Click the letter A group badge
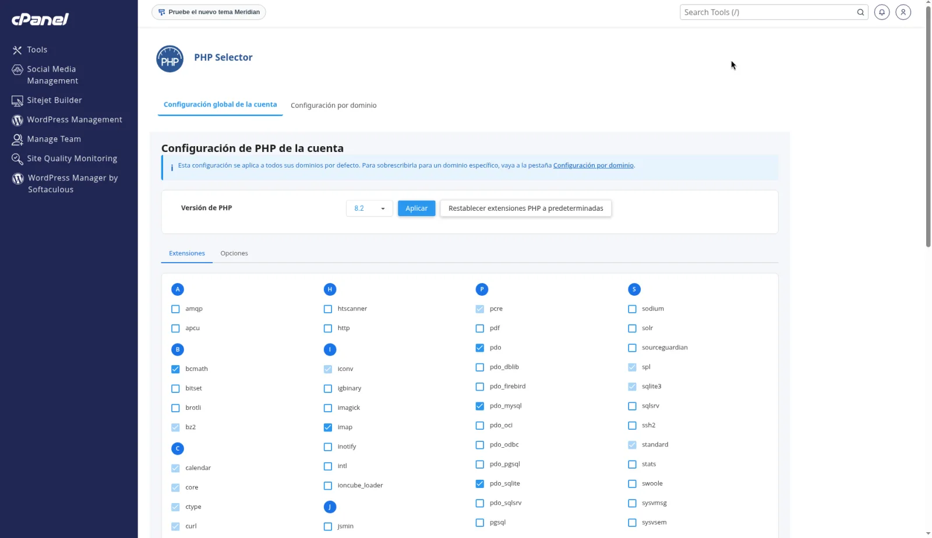 (178, 289)
